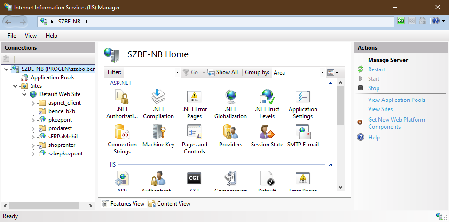
Task: Switch to the Content View tab
Action: [x=169, y=204]
